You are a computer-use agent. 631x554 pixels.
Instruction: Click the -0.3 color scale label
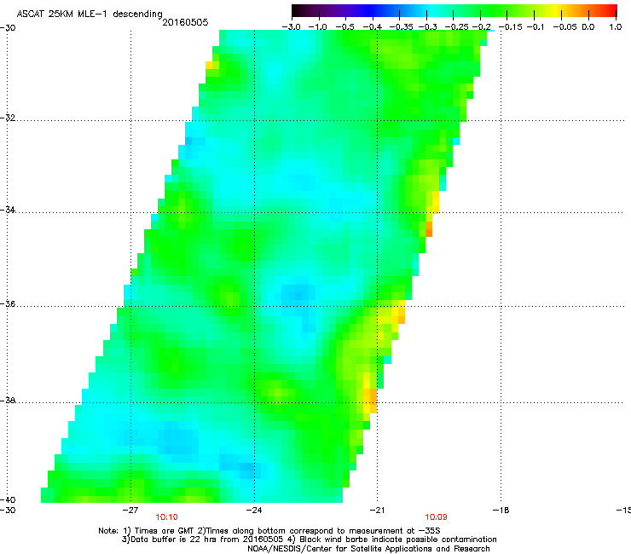[428, 27]
